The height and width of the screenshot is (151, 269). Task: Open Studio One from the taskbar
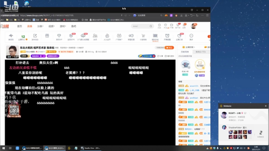click(90, 148)
